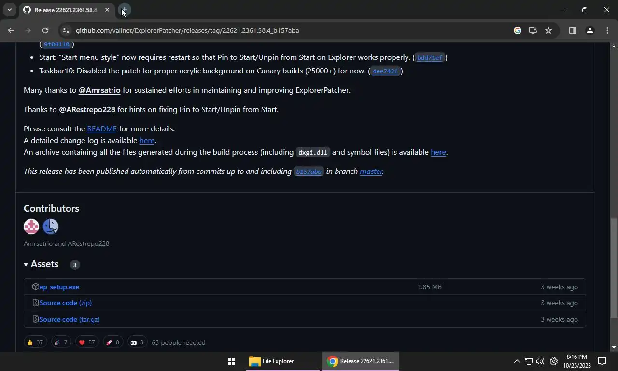Open the settings gear in tray
618x371 pixels.
(554, 361)
